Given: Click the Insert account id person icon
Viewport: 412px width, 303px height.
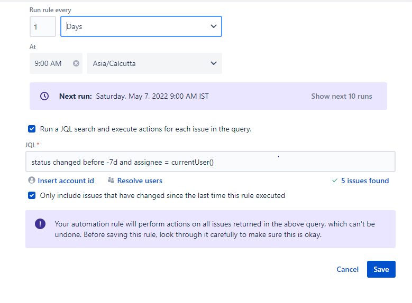Looking at the screenshot, I should point(32,181).
